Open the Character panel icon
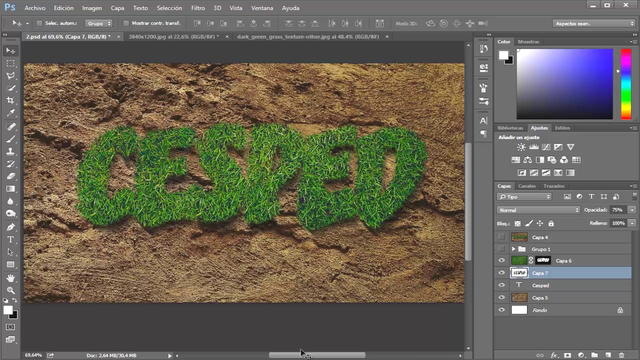This screenshot has width=640, height=360. [483, 120]
